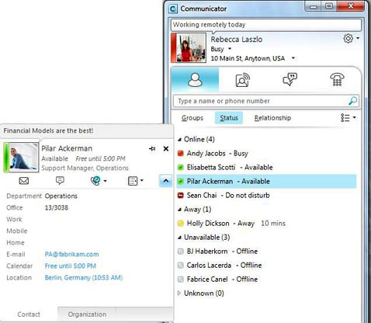This screenshot has height=323, width=371.
Task: Collapse the Online (4) group
Action: pos(179,140)
